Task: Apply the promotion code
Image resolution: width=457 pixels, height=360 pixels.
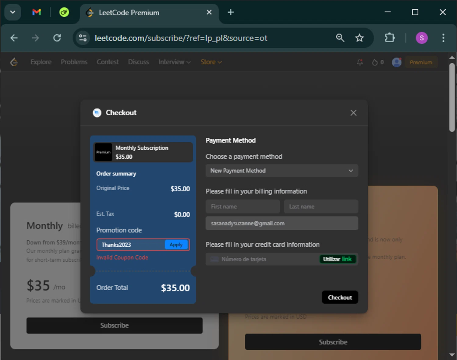Action: pyautogui.click(x=176, y=245)
